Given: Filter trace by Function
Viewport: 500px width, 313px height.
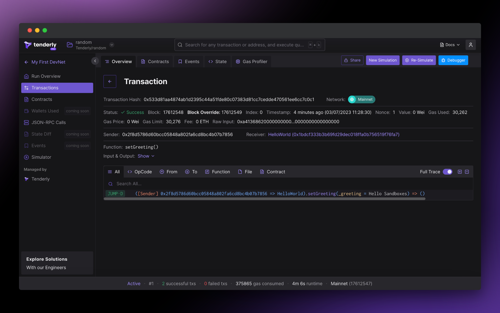Looking at the screenshot, I should coord(217,172).
